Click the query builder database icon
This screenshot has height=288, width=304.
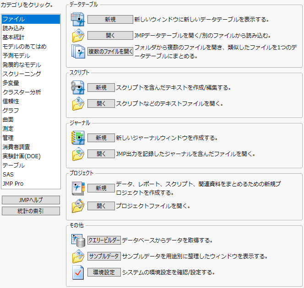(x=78, y=240)
